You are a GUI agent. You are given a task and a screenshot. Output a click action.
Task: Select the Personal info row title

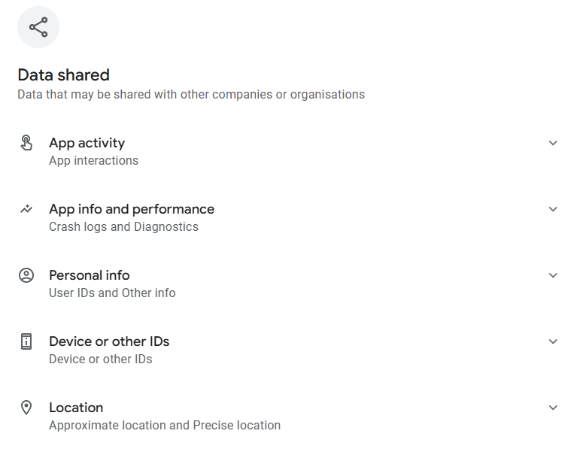tap(89, 275)
